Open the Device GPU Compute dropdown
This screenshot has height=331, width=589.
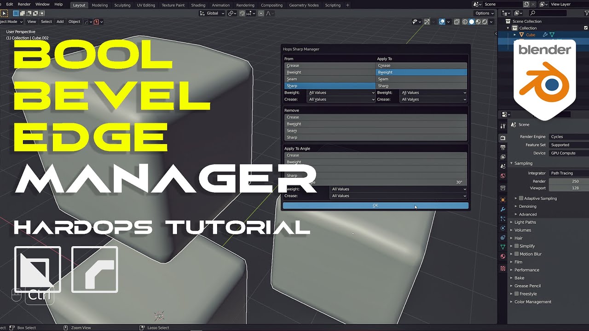[569, 153]
